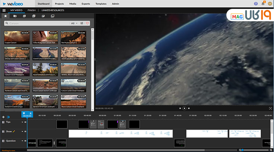
Task: Switch to the Templates menu item
Action: [x=101, y=3]
